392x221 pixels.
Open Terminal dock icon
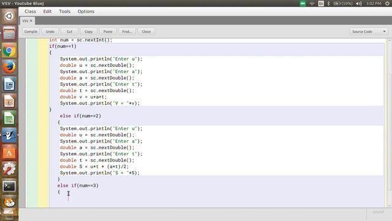point(9,186)
